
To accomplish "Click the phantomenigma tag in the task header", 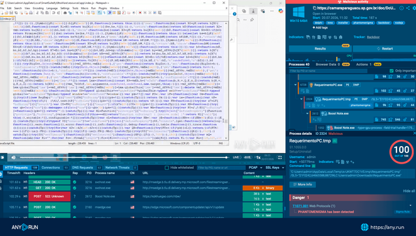I will (x=362, y=23).
